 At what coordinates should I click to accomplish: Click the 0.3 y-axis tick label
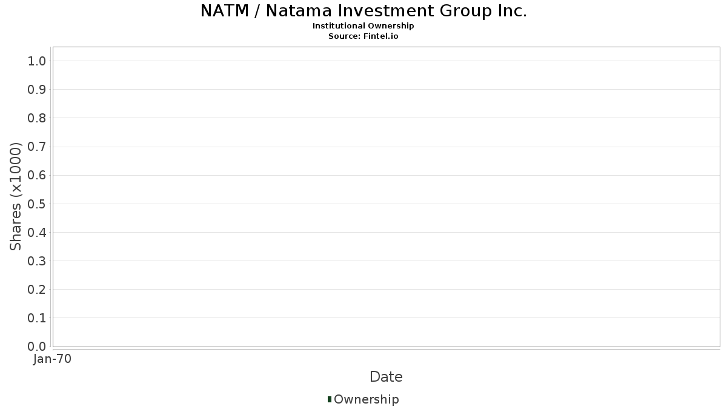pyautogui.click(x=37, y=261)
